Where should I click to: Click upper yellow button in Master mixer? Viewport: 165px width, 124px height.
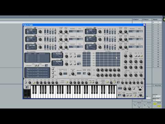[155, 104]
